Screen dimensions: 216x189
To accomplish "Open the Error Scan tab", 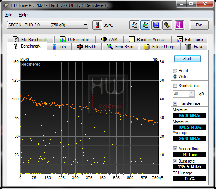I will click(120, 47).
